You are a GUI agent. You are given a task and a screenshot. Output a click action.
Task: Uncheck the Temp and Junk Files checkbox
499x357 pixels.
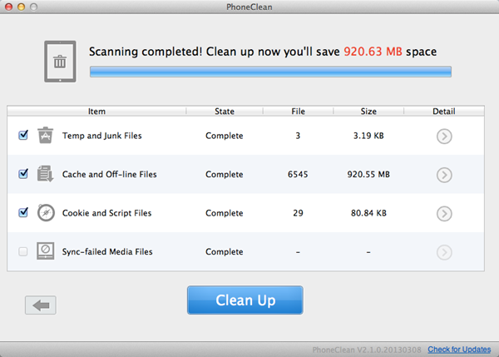tap(23, 135)
